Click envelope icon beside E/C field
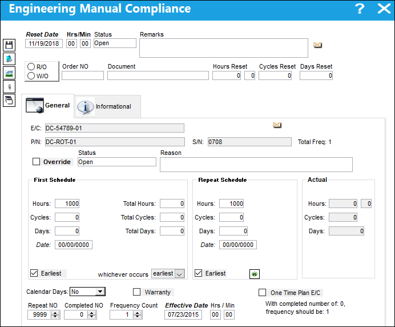 tap(277, 125)
